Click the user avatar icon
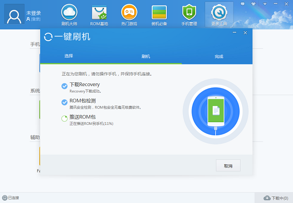 (x=14, y=14)
